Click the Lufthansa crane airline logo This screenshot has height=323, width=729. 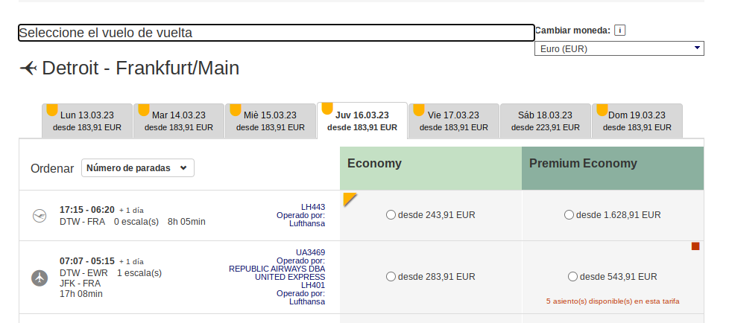tap(40, 216)
